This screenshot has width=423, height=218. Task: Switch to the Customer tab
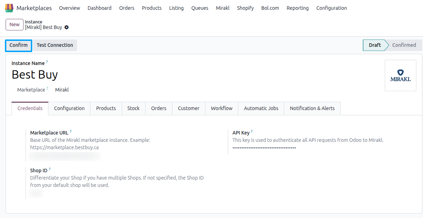189,108
